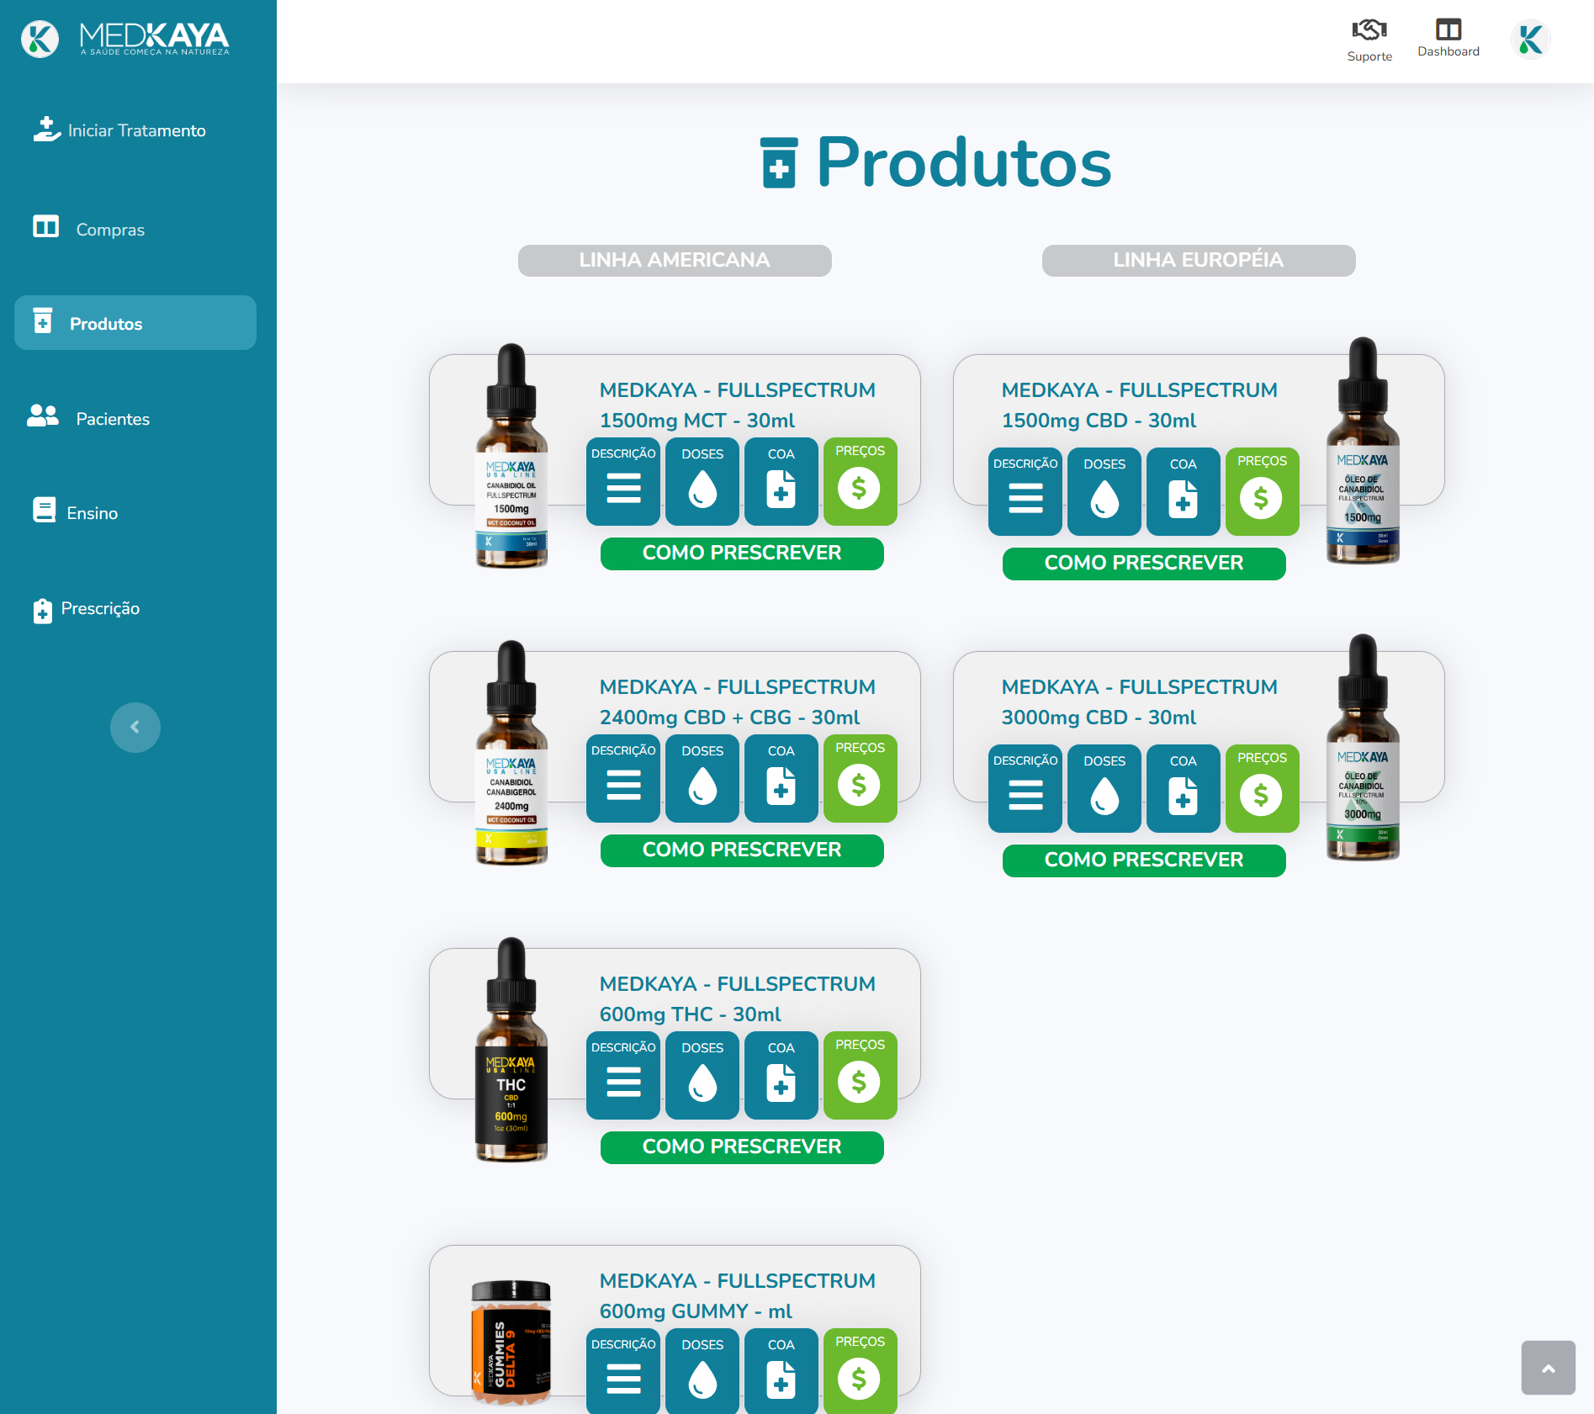
Task: Click the 2400mg CBD + CBG bottle image
Action: [511, 753]
